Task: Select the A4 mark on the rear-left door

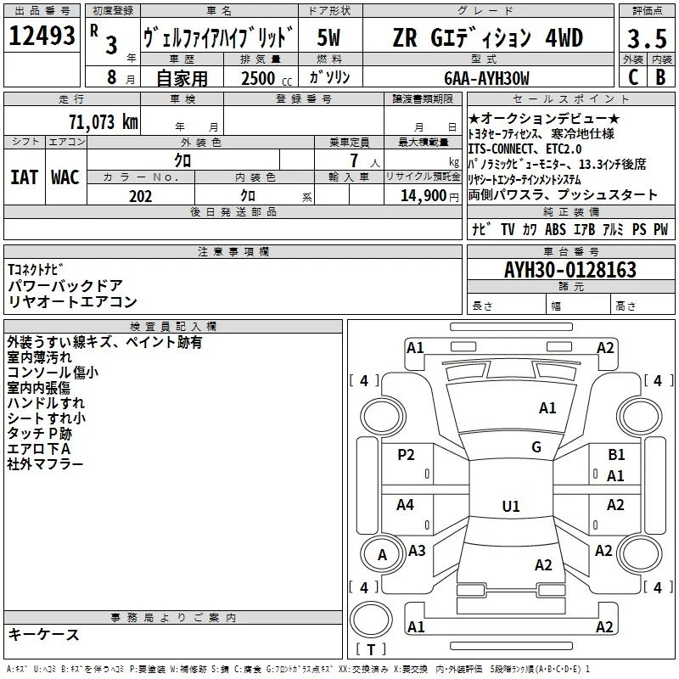Action: coord(405,504)
